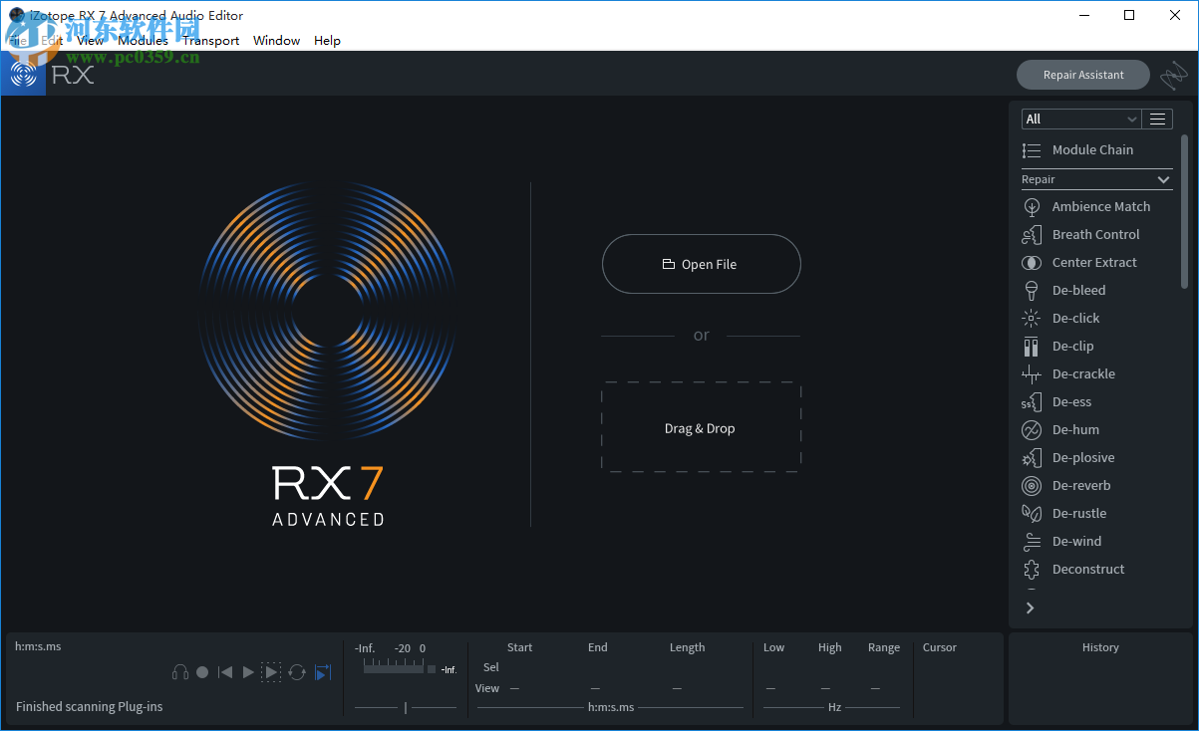This screenshot has height=731, width=1199.
Task: Open the All module filter dropdown
Action: point(1081,119)
